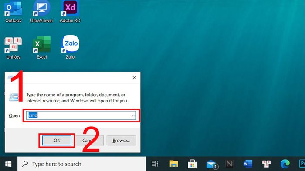Click the Run dialog description text
The width and height of the screenshot is (305, 171).
pyautogui.click(x=77, y=98)
